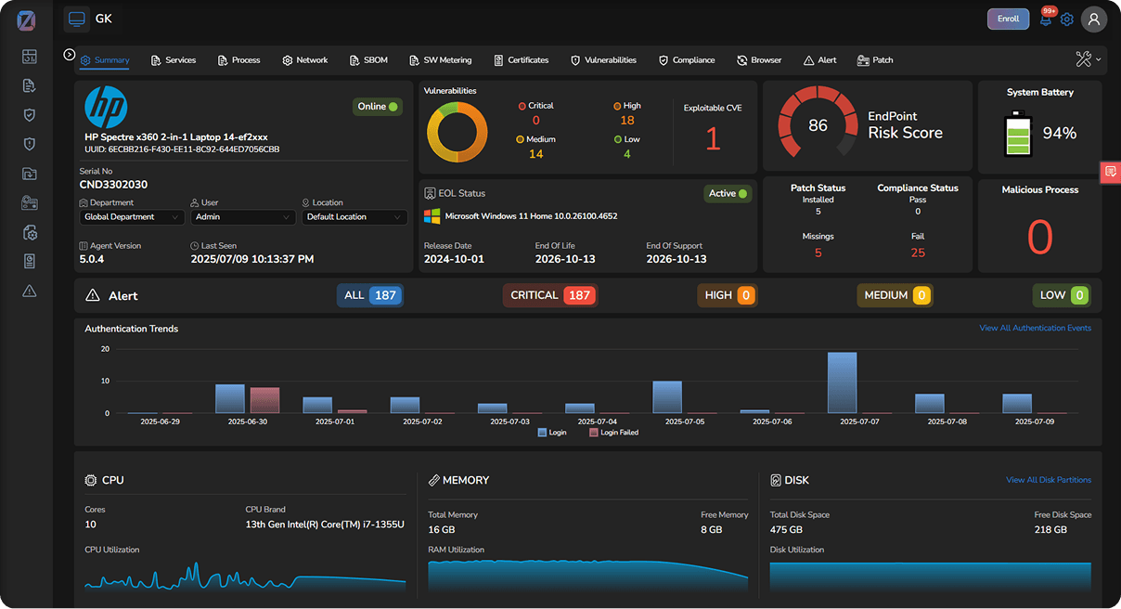Click the MEMORY section icon
Viewport: 1121px width, 609px height.
[433, 480]
